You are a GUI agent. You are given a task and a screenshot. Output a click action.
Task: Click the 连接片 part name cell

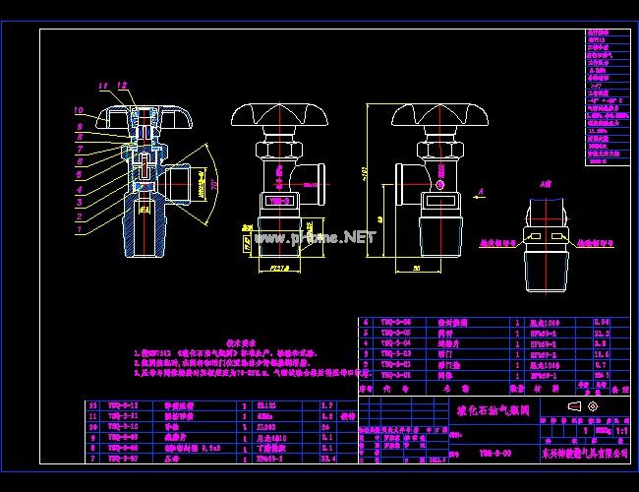pyautogui.click(x=449, y=344)
